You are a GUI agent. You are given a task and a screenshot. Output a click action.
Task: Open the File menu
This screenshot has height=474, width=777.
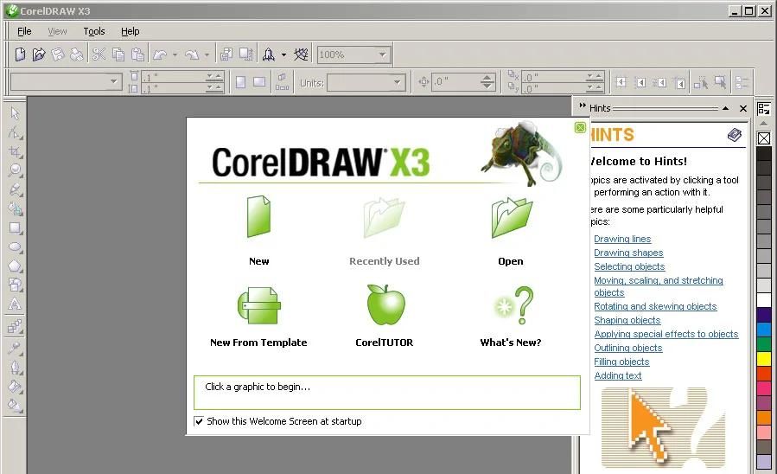click(x=24, y=31)
